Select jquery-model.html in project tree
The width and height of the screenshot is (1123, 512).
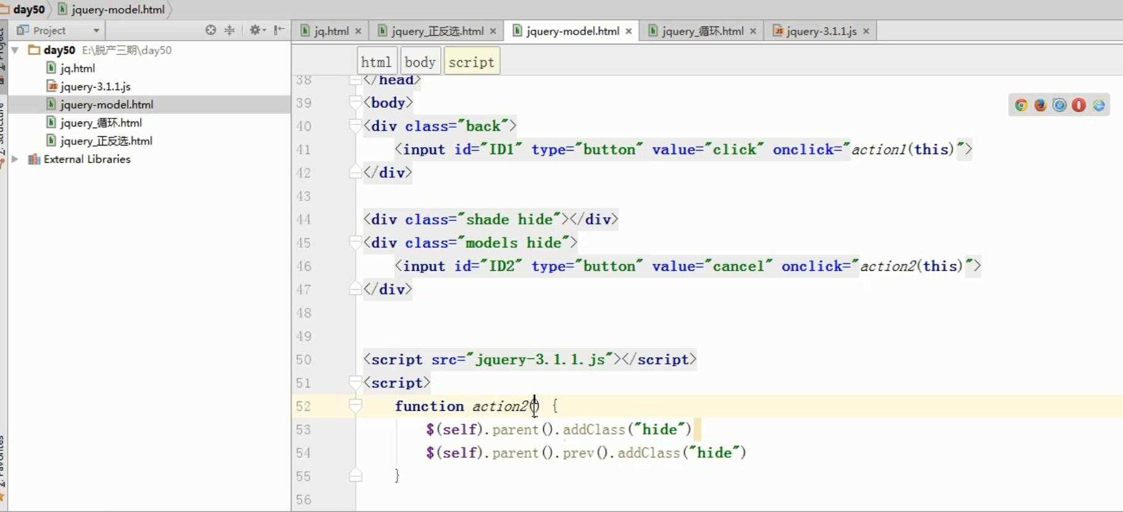107,104
